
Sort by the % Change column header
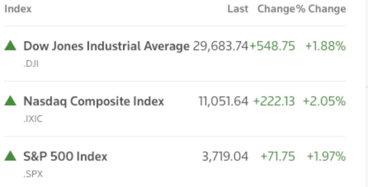coord(321,9)
